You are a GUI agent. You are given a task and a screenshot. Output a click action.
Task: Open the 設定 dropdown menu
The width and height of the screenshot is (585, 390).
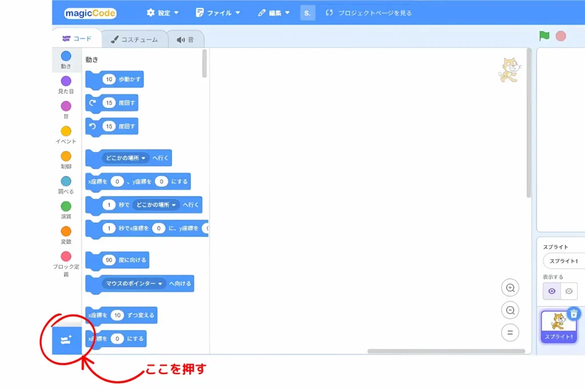click(163, 13)
